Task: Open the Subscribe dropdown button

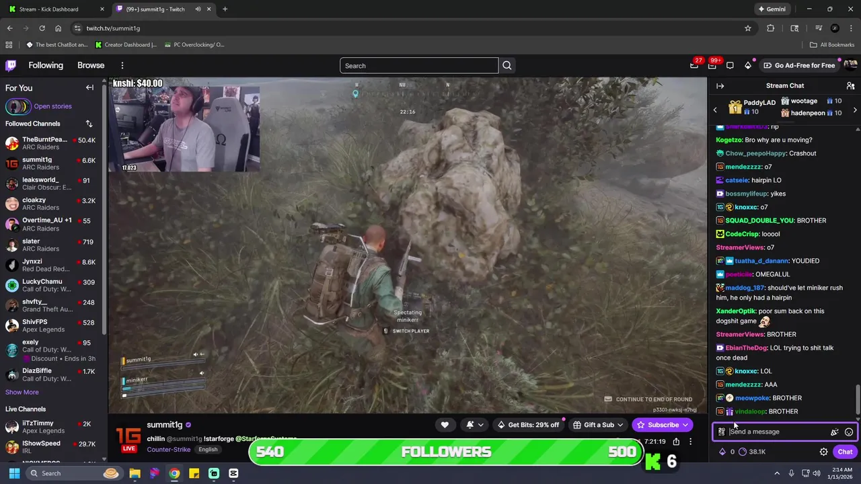Action: [662, 425]
